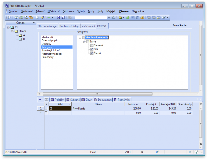Open the Záznam menu

(124, 11)
